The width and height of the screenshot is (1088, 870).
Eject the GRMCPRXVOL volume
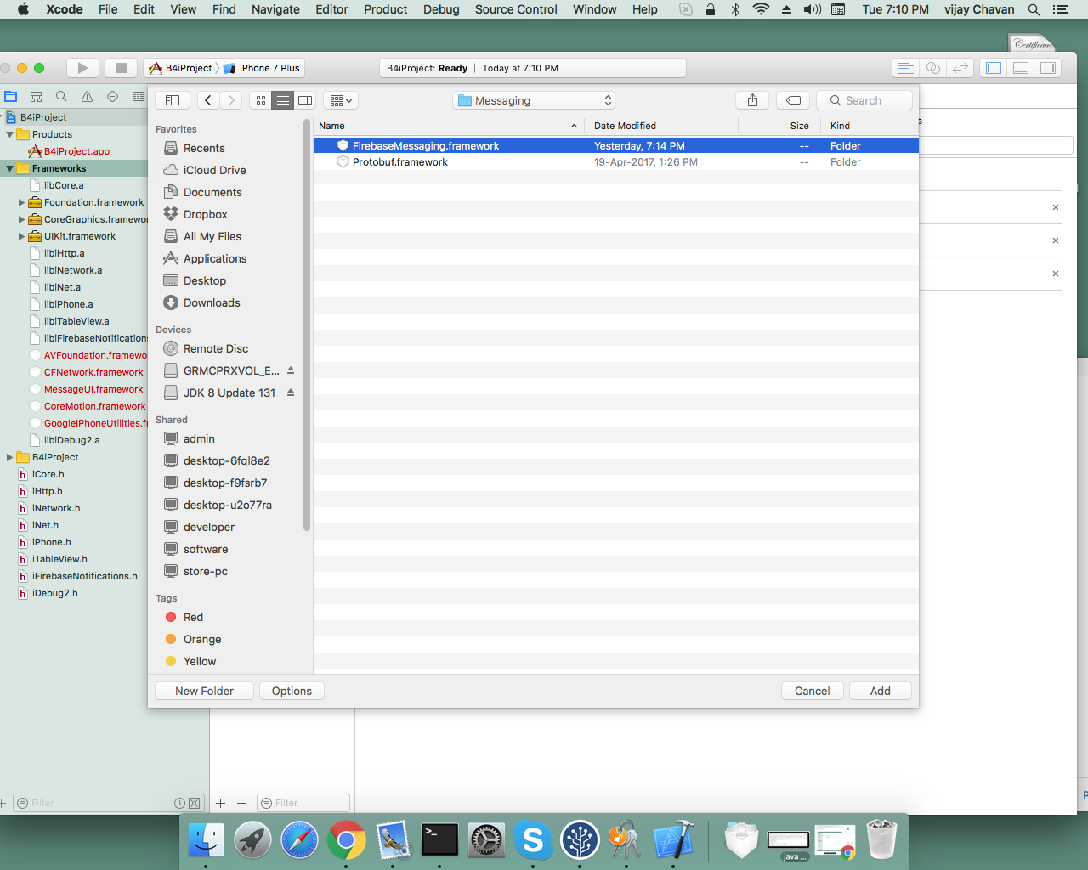291,370
